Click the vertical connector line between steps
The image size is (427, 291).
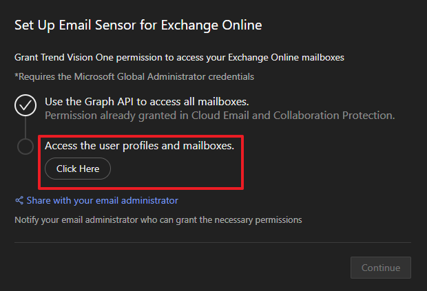coord(25,127)
